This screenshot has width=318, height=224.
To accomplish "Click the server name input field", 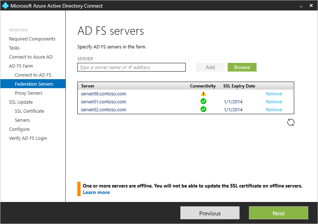I will point(131,67).
